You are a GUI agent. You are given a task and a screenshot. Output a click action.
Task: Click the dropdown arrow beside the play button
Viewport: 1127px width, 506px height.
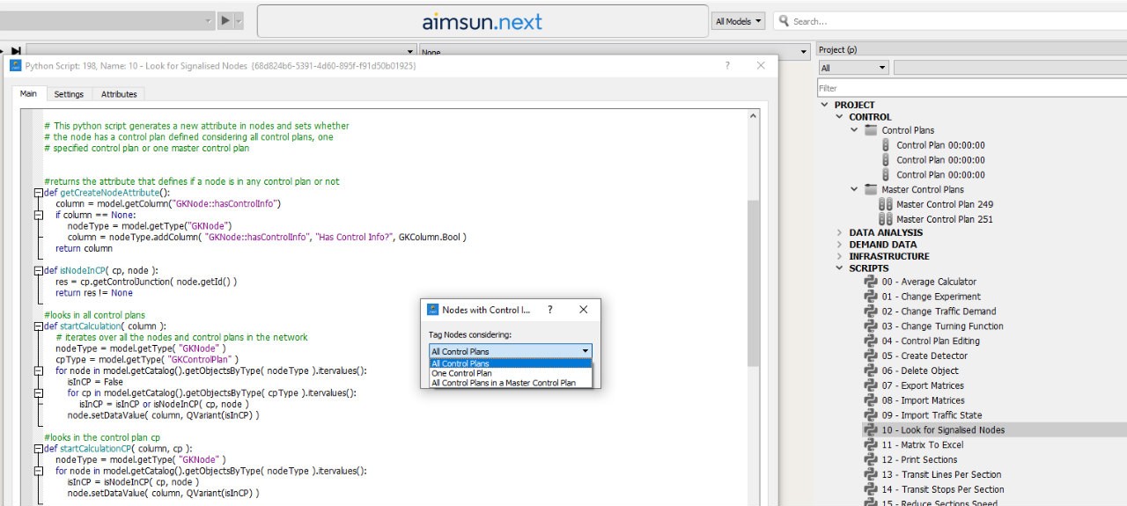tap(239, 19)
